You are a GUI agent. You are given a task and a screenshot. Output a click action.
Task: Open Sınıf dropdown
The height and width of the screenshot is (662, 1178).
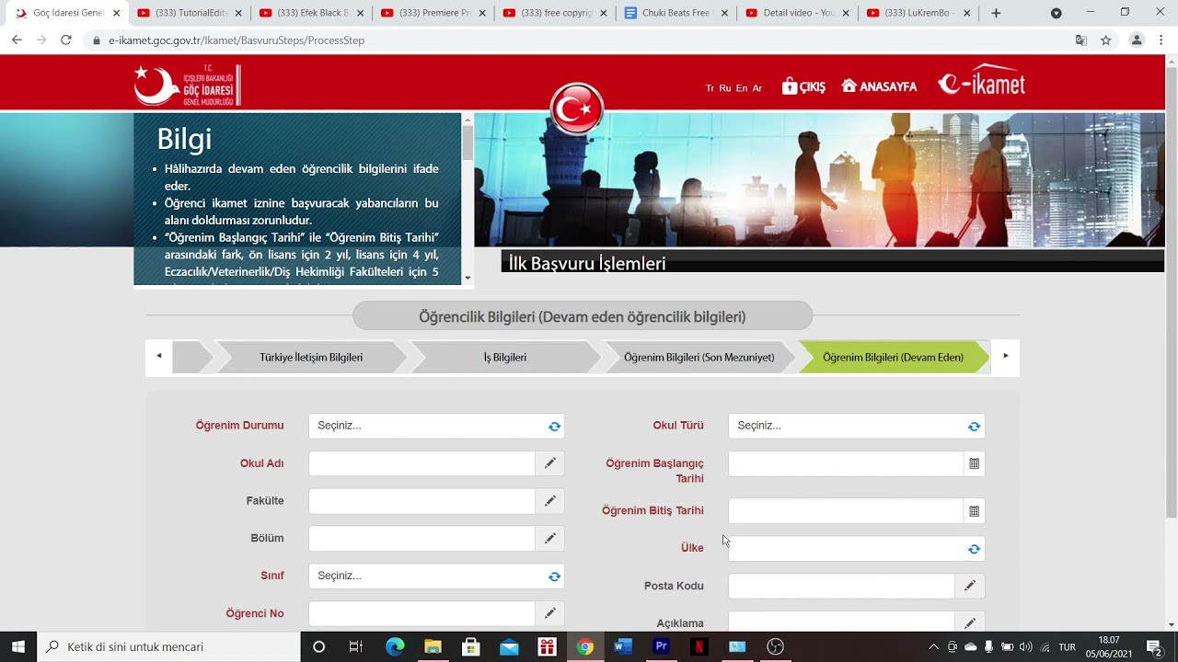tap(436, 576)
